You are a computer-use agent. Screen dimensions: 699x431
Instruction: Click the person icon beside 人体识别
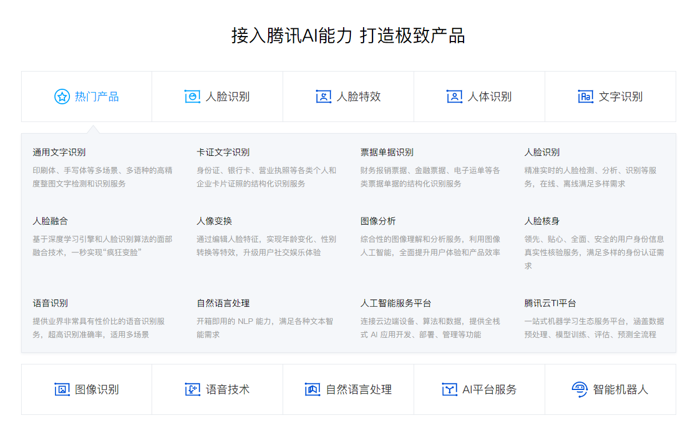(455, 97)
